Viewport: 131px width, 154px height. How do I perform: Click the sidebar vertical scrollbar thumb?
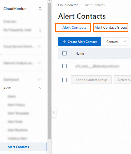(x=49, y=71)
